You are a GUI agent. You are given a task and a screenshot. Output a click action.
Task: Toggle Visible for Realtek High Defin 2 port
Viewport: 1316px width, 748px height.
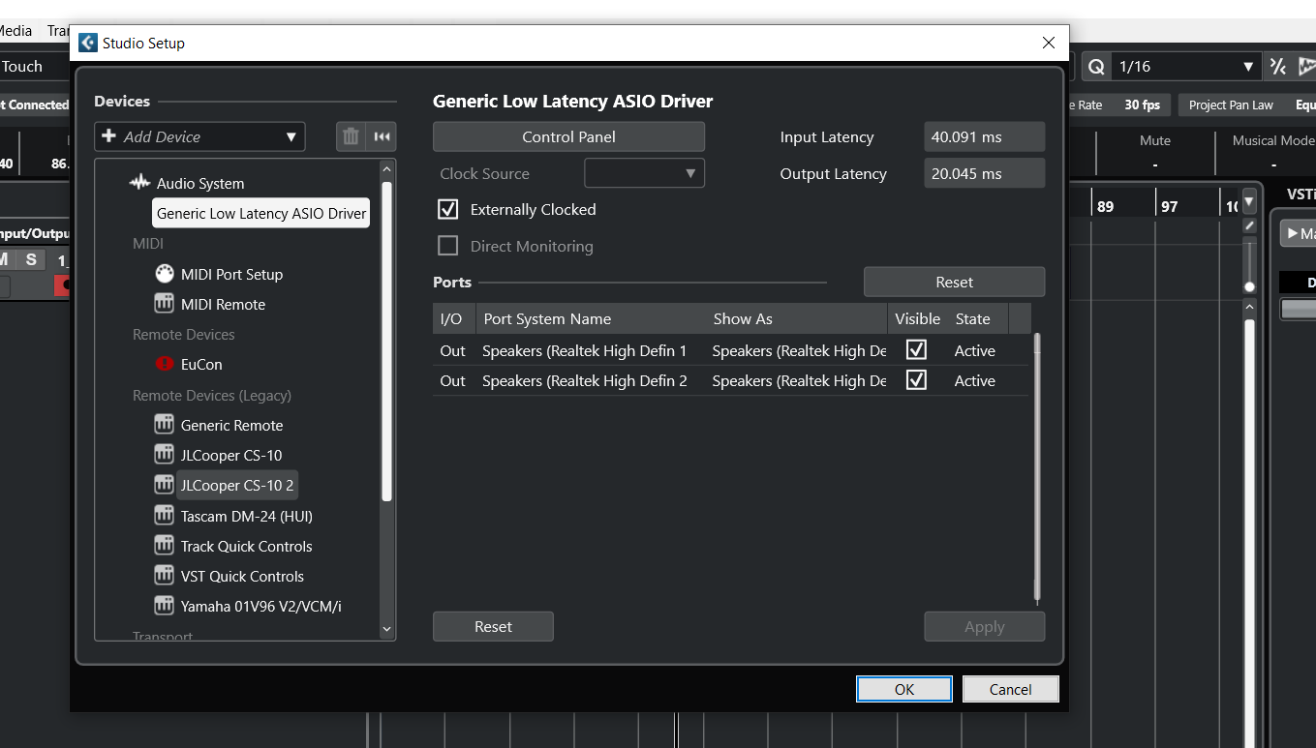pyautogui.click(x=916, y=380)
